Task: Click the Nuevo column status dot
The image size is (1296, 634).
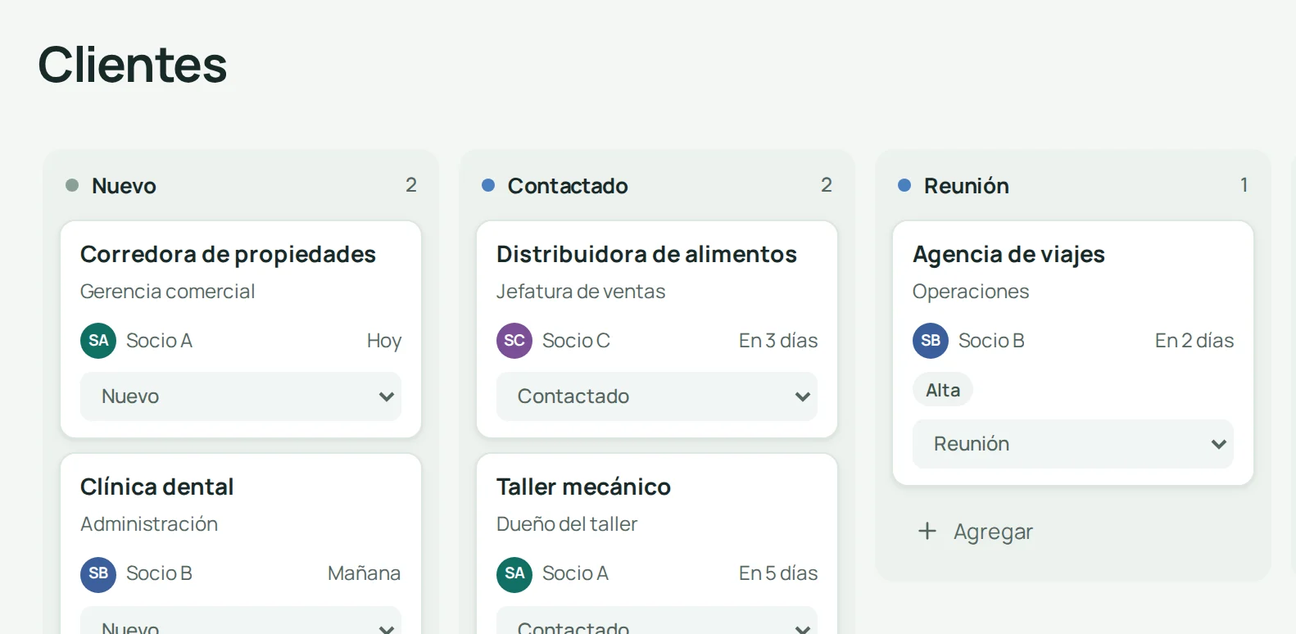Action: point(72,185)
